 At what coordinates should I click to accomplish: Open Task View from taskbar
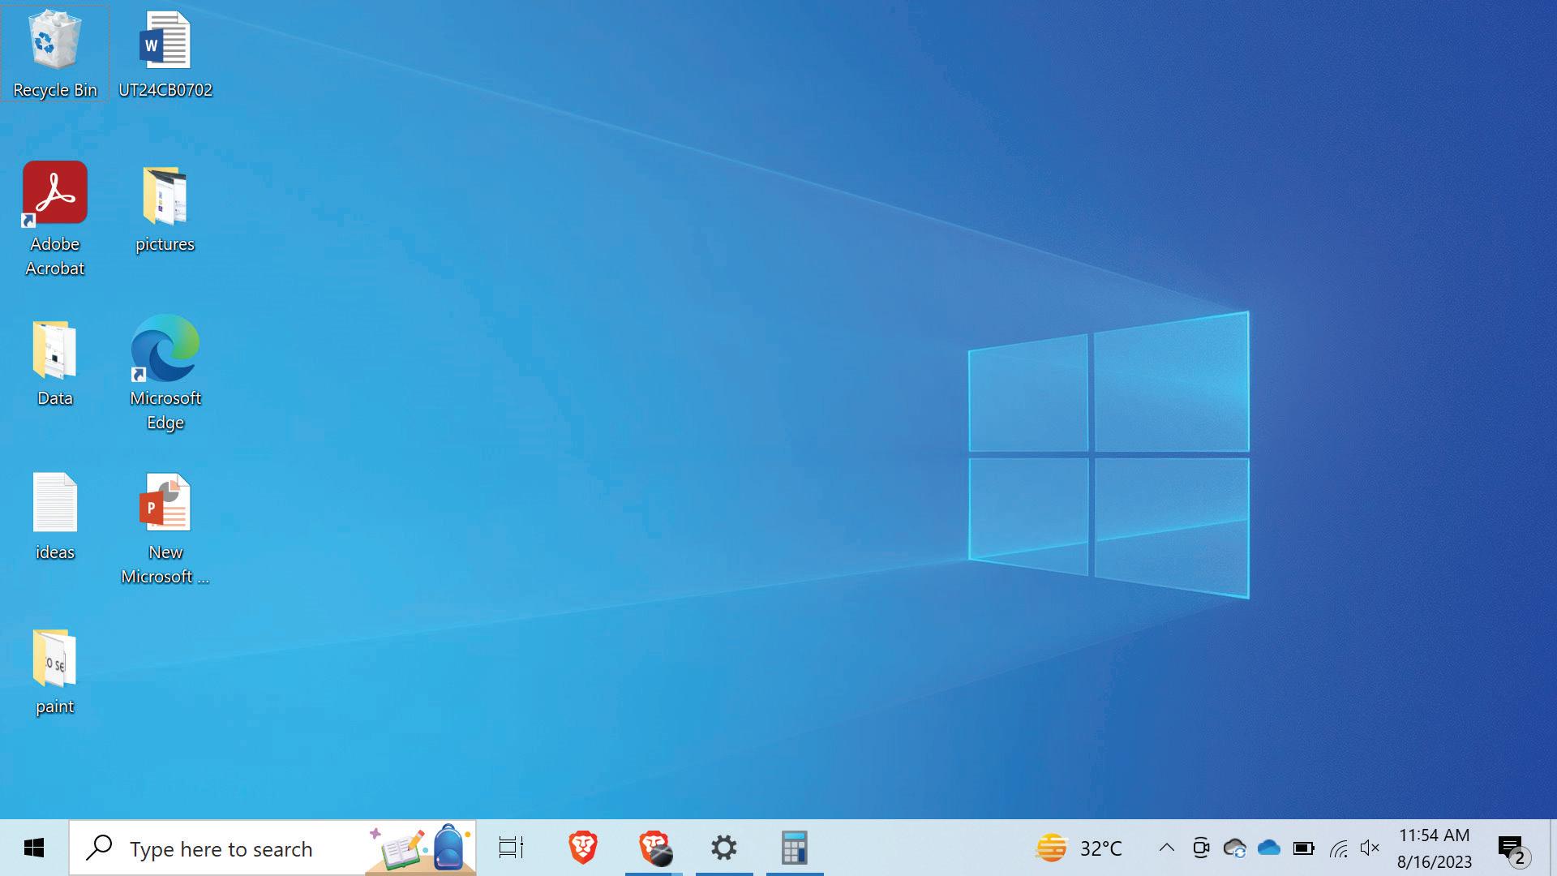click(511, 848)
